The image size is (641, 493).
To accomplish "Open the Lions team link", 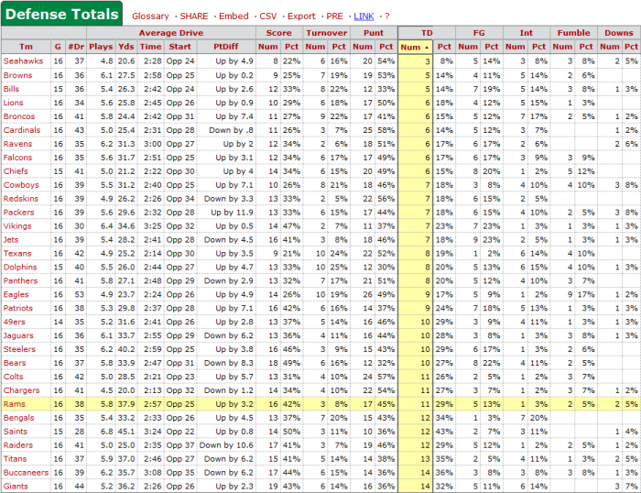I will point(13,103).
